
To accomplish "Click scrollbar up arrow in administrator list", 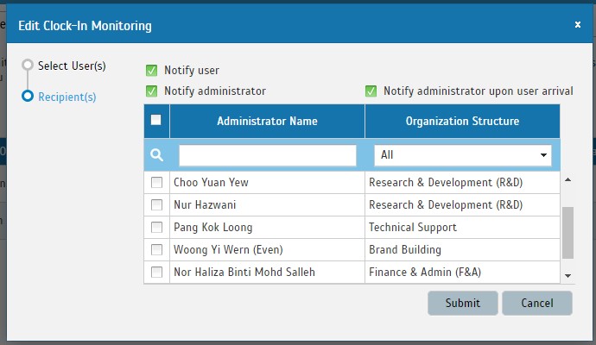I will [567, 179].
